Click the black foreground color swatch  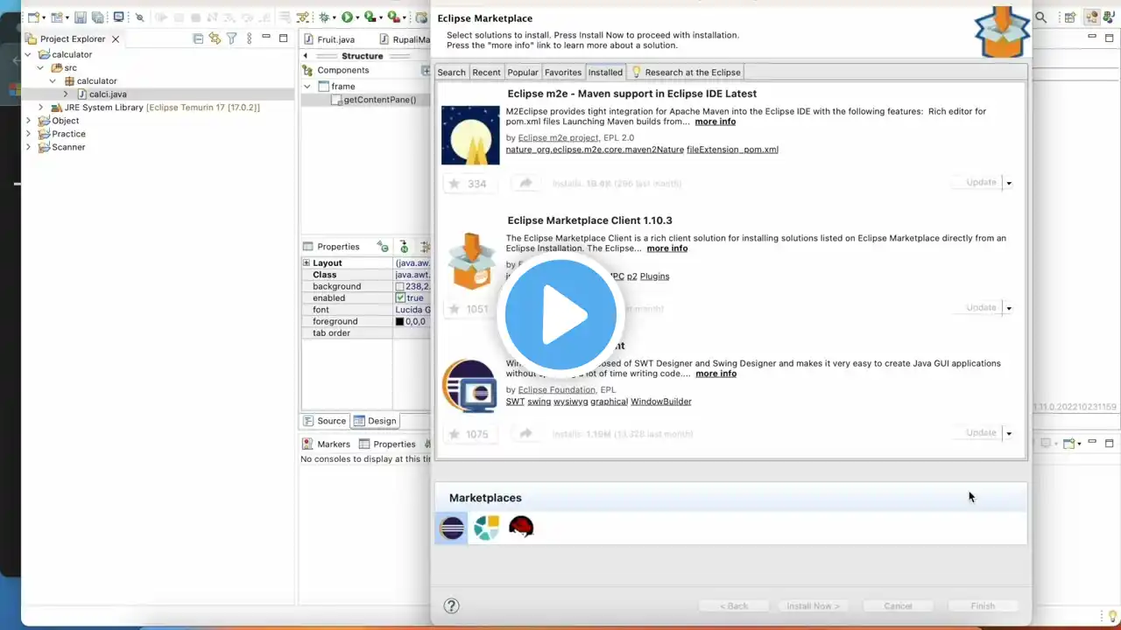(x=400, y=321)
